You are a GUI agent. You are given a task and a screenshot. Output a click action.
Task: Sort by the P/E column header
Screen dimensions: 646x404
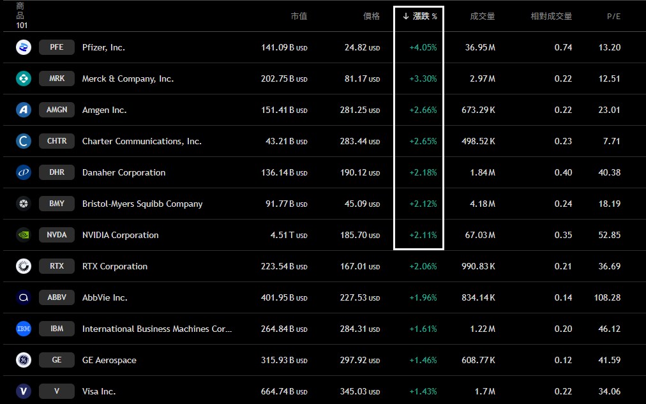point(613,17)
